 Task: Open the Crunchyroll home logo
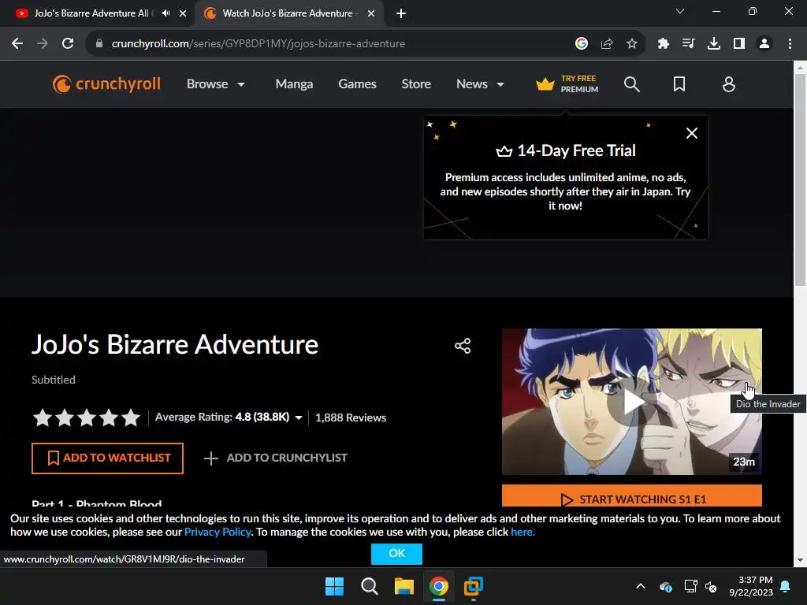106,84
